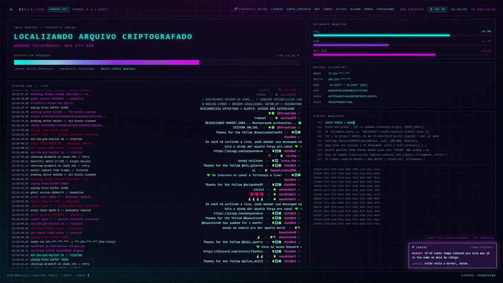The width and height of the screenshot is (503, 283).
Task: Select online user CIPHERX
Action: click(277, 9)
